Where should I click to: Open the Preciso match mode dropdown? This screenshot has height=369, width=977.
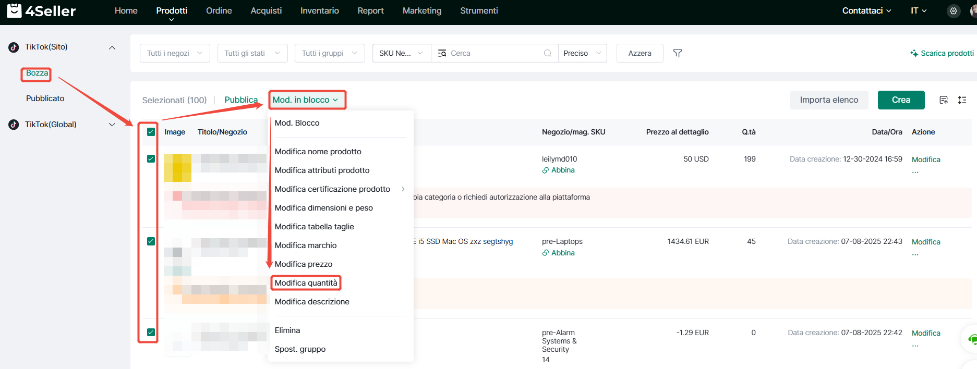point(583,53)
